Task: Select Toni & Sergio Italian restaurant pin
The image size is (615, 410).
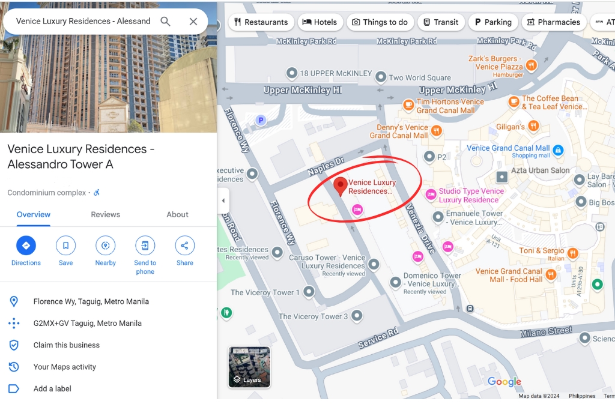Action: pyautogui.click(x=572, y=253)
